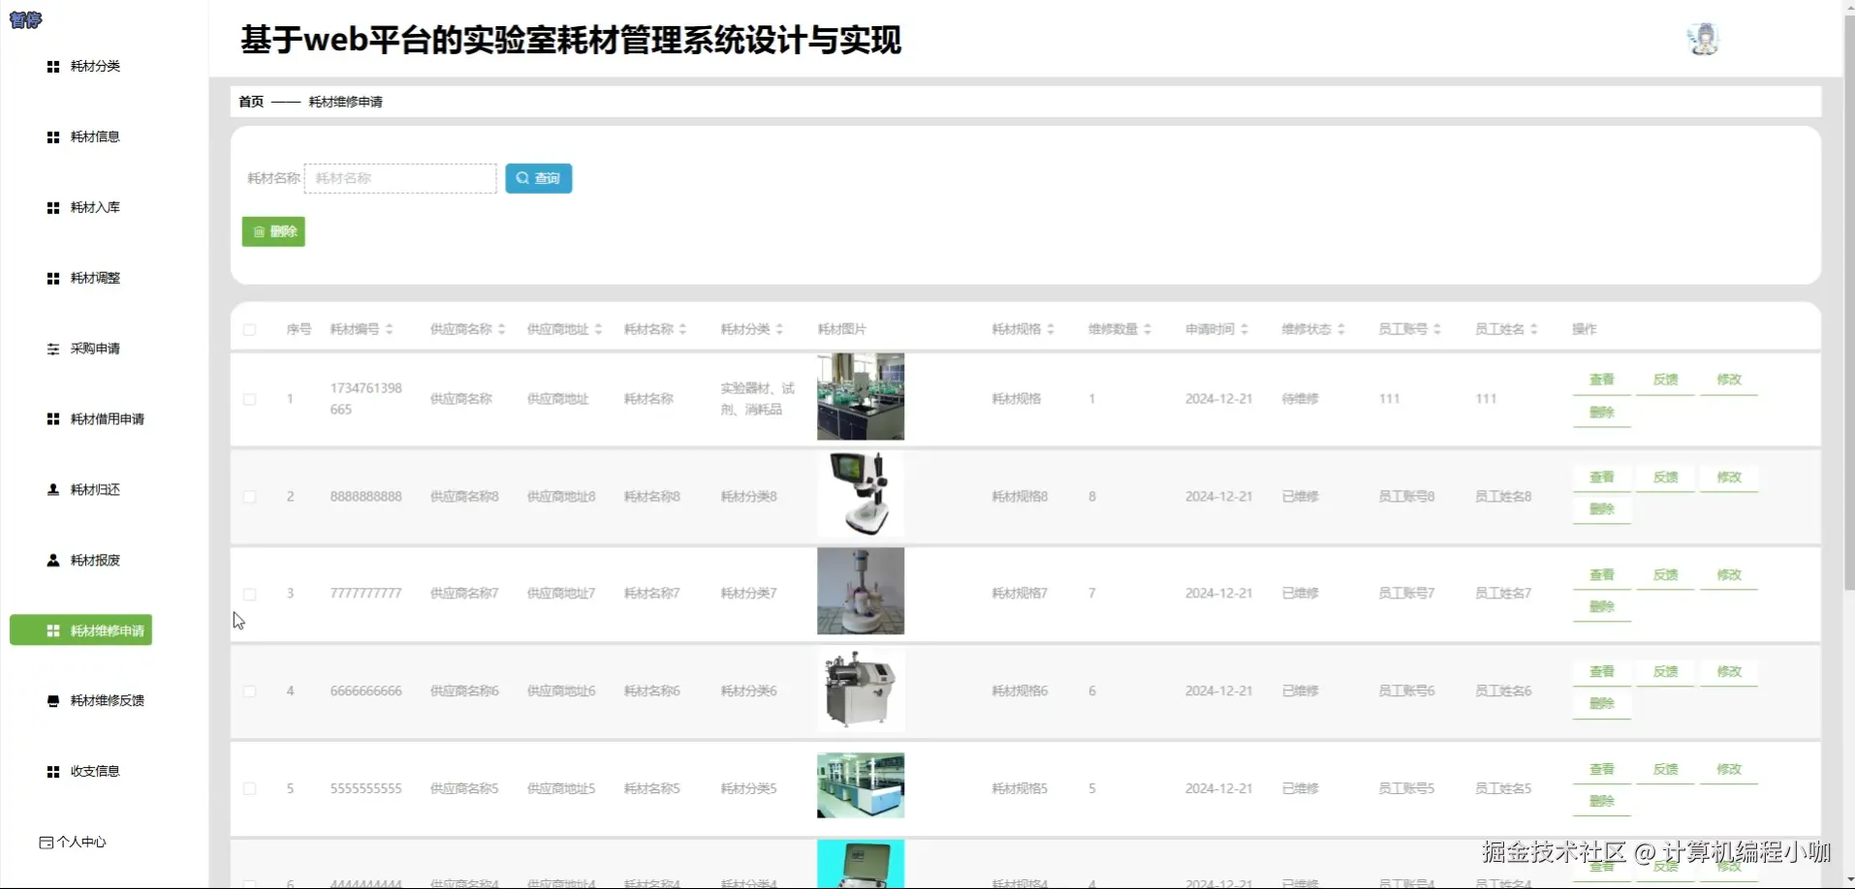Click 修改 for row 3
The image size is (1855, 889).
click(1729, 575)
